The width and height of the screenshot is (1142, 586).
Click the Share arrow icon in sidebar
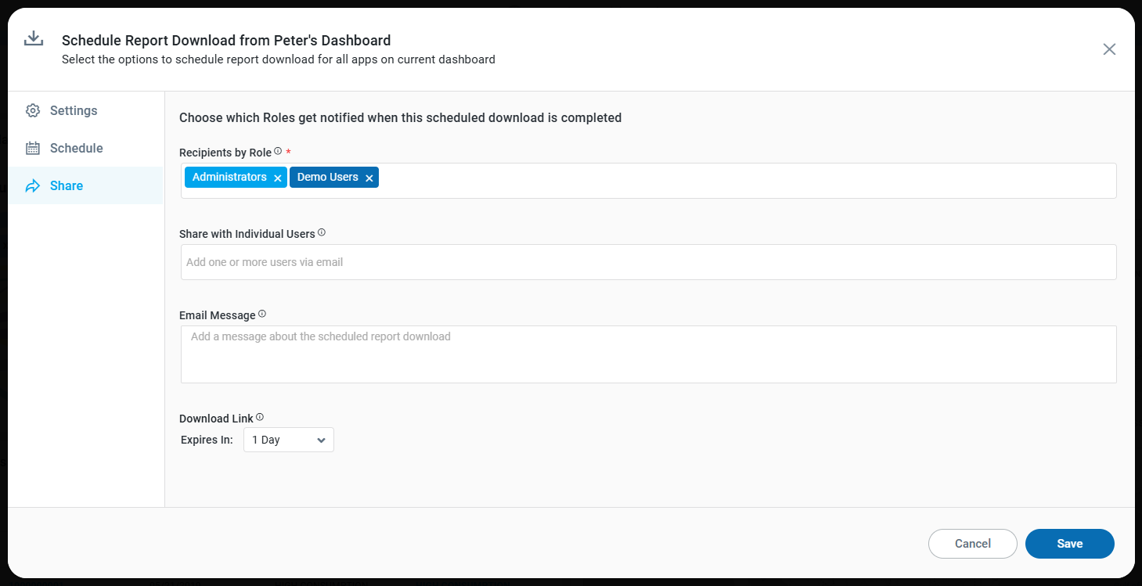coord(33,186)
